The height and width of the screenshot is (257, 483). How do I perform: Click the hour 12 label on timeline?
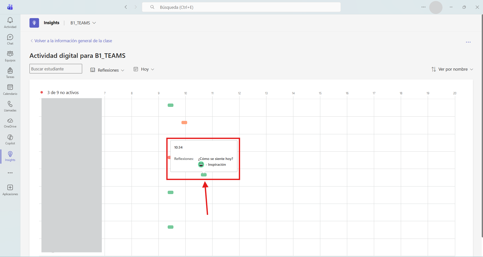click(239, 93)
